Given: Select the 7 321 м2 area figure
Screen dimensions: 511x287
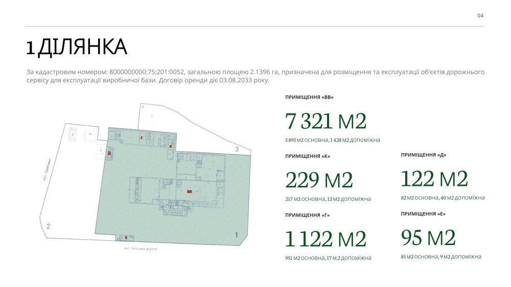Looking at the screenshot, I should (326, 121).
